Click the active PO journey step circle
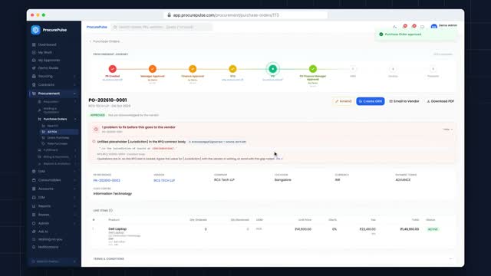This screenshot has height=276, width=491. click(x=273, y=69)
